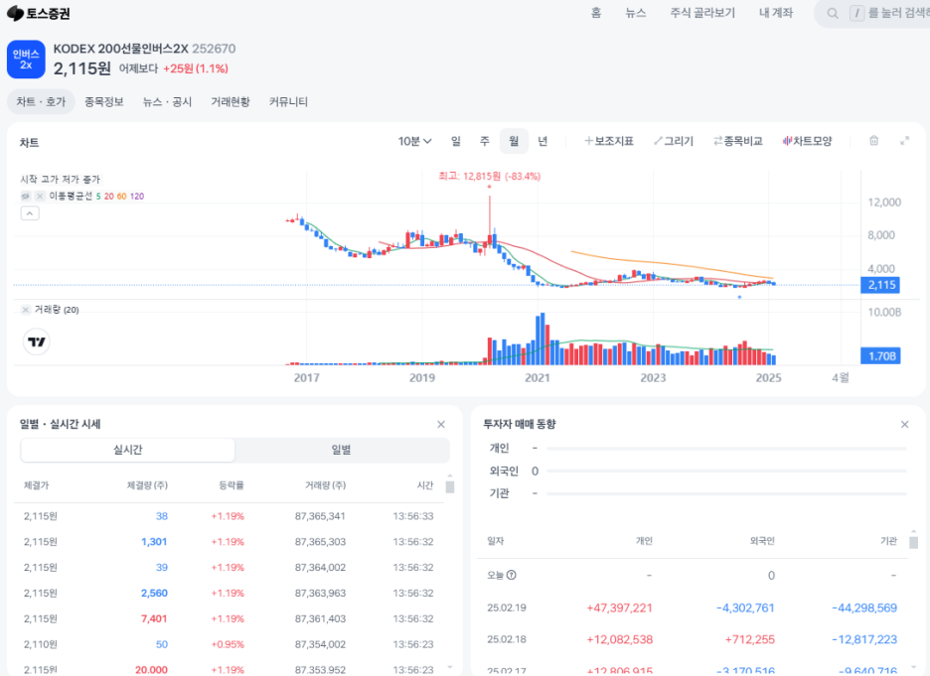Click -44,298,569 institution value

(864, 608)
